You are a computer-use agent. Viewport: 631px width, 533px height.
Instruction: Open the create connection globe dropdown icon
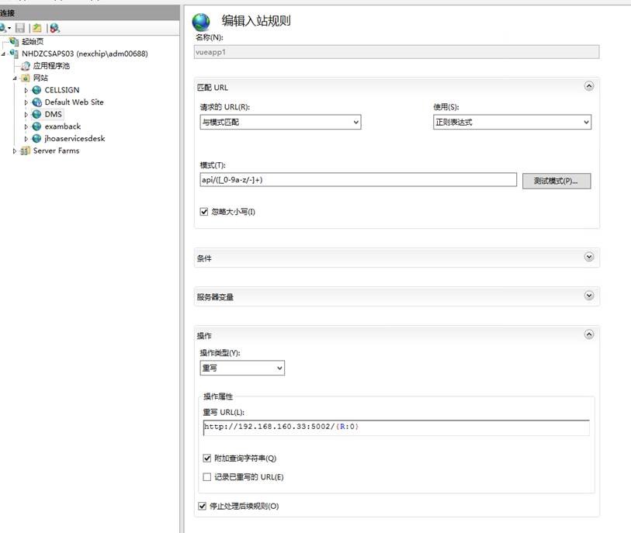click(x=5, y=28)
